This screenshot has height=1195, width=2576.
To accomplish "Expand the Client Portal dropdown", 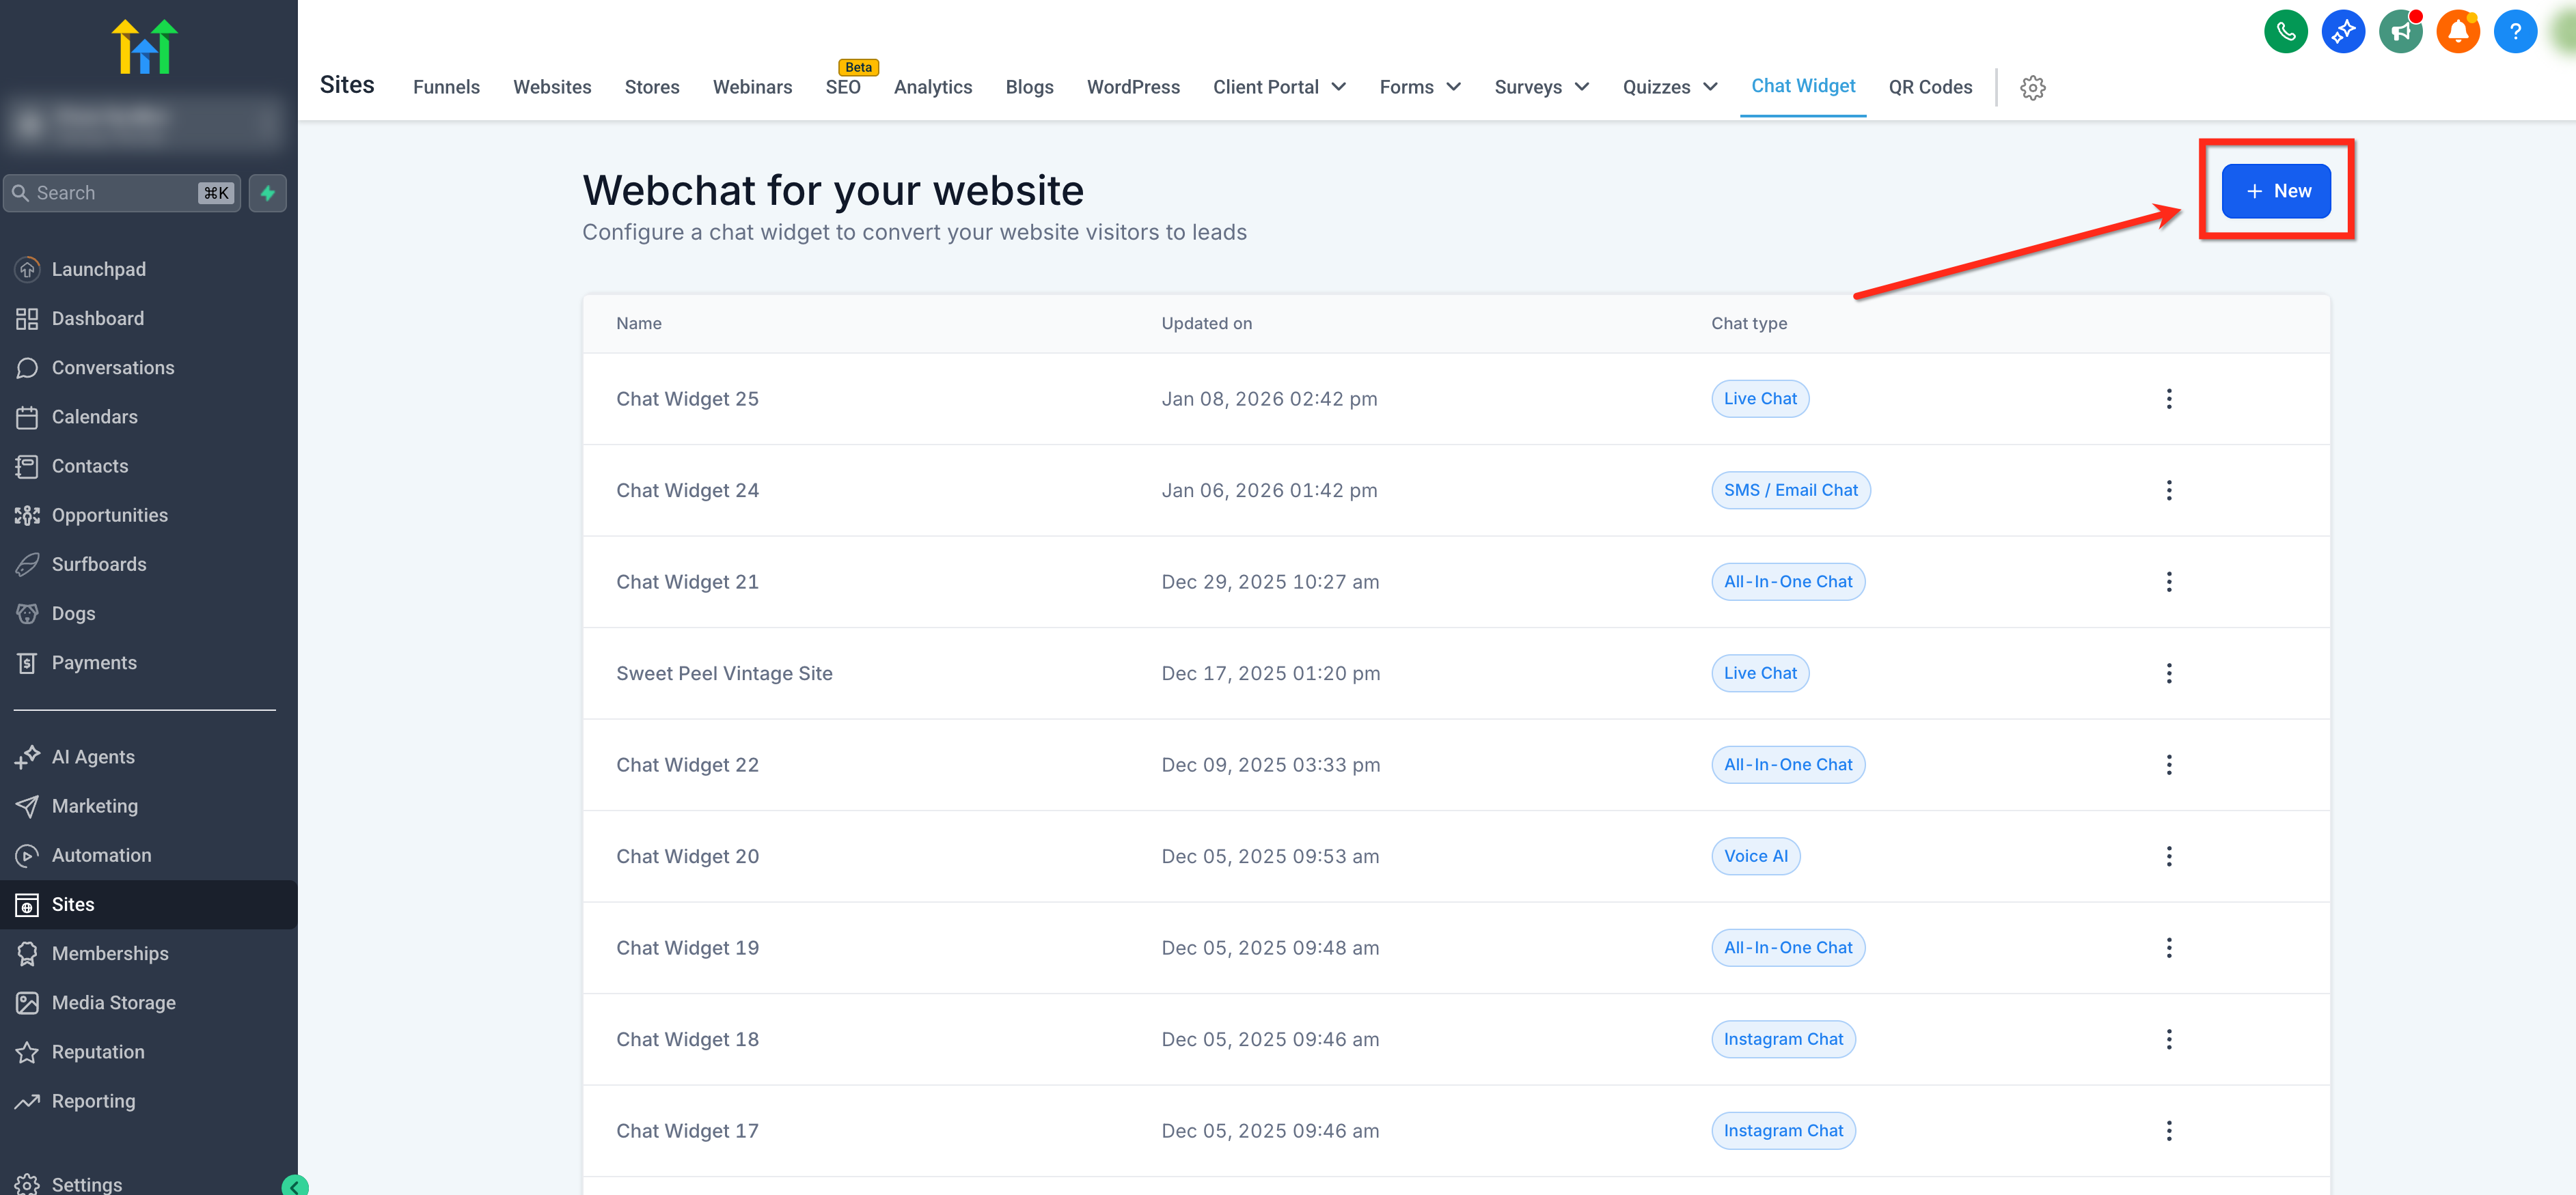I will coord(1279,87).
